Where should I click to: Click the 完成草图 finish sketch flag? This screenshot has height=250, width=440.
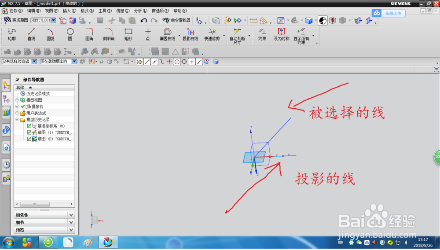16,20
